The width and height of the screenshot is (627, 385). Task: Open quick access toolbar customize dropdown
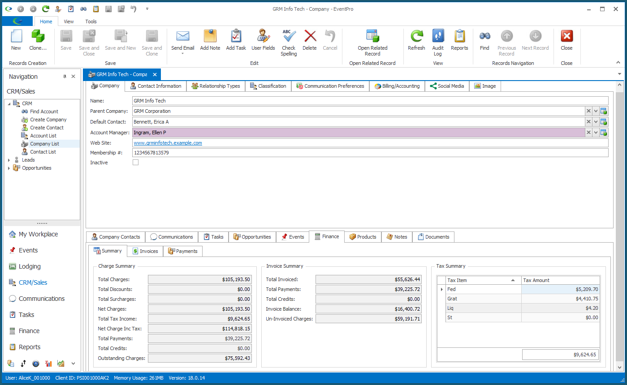147,9
